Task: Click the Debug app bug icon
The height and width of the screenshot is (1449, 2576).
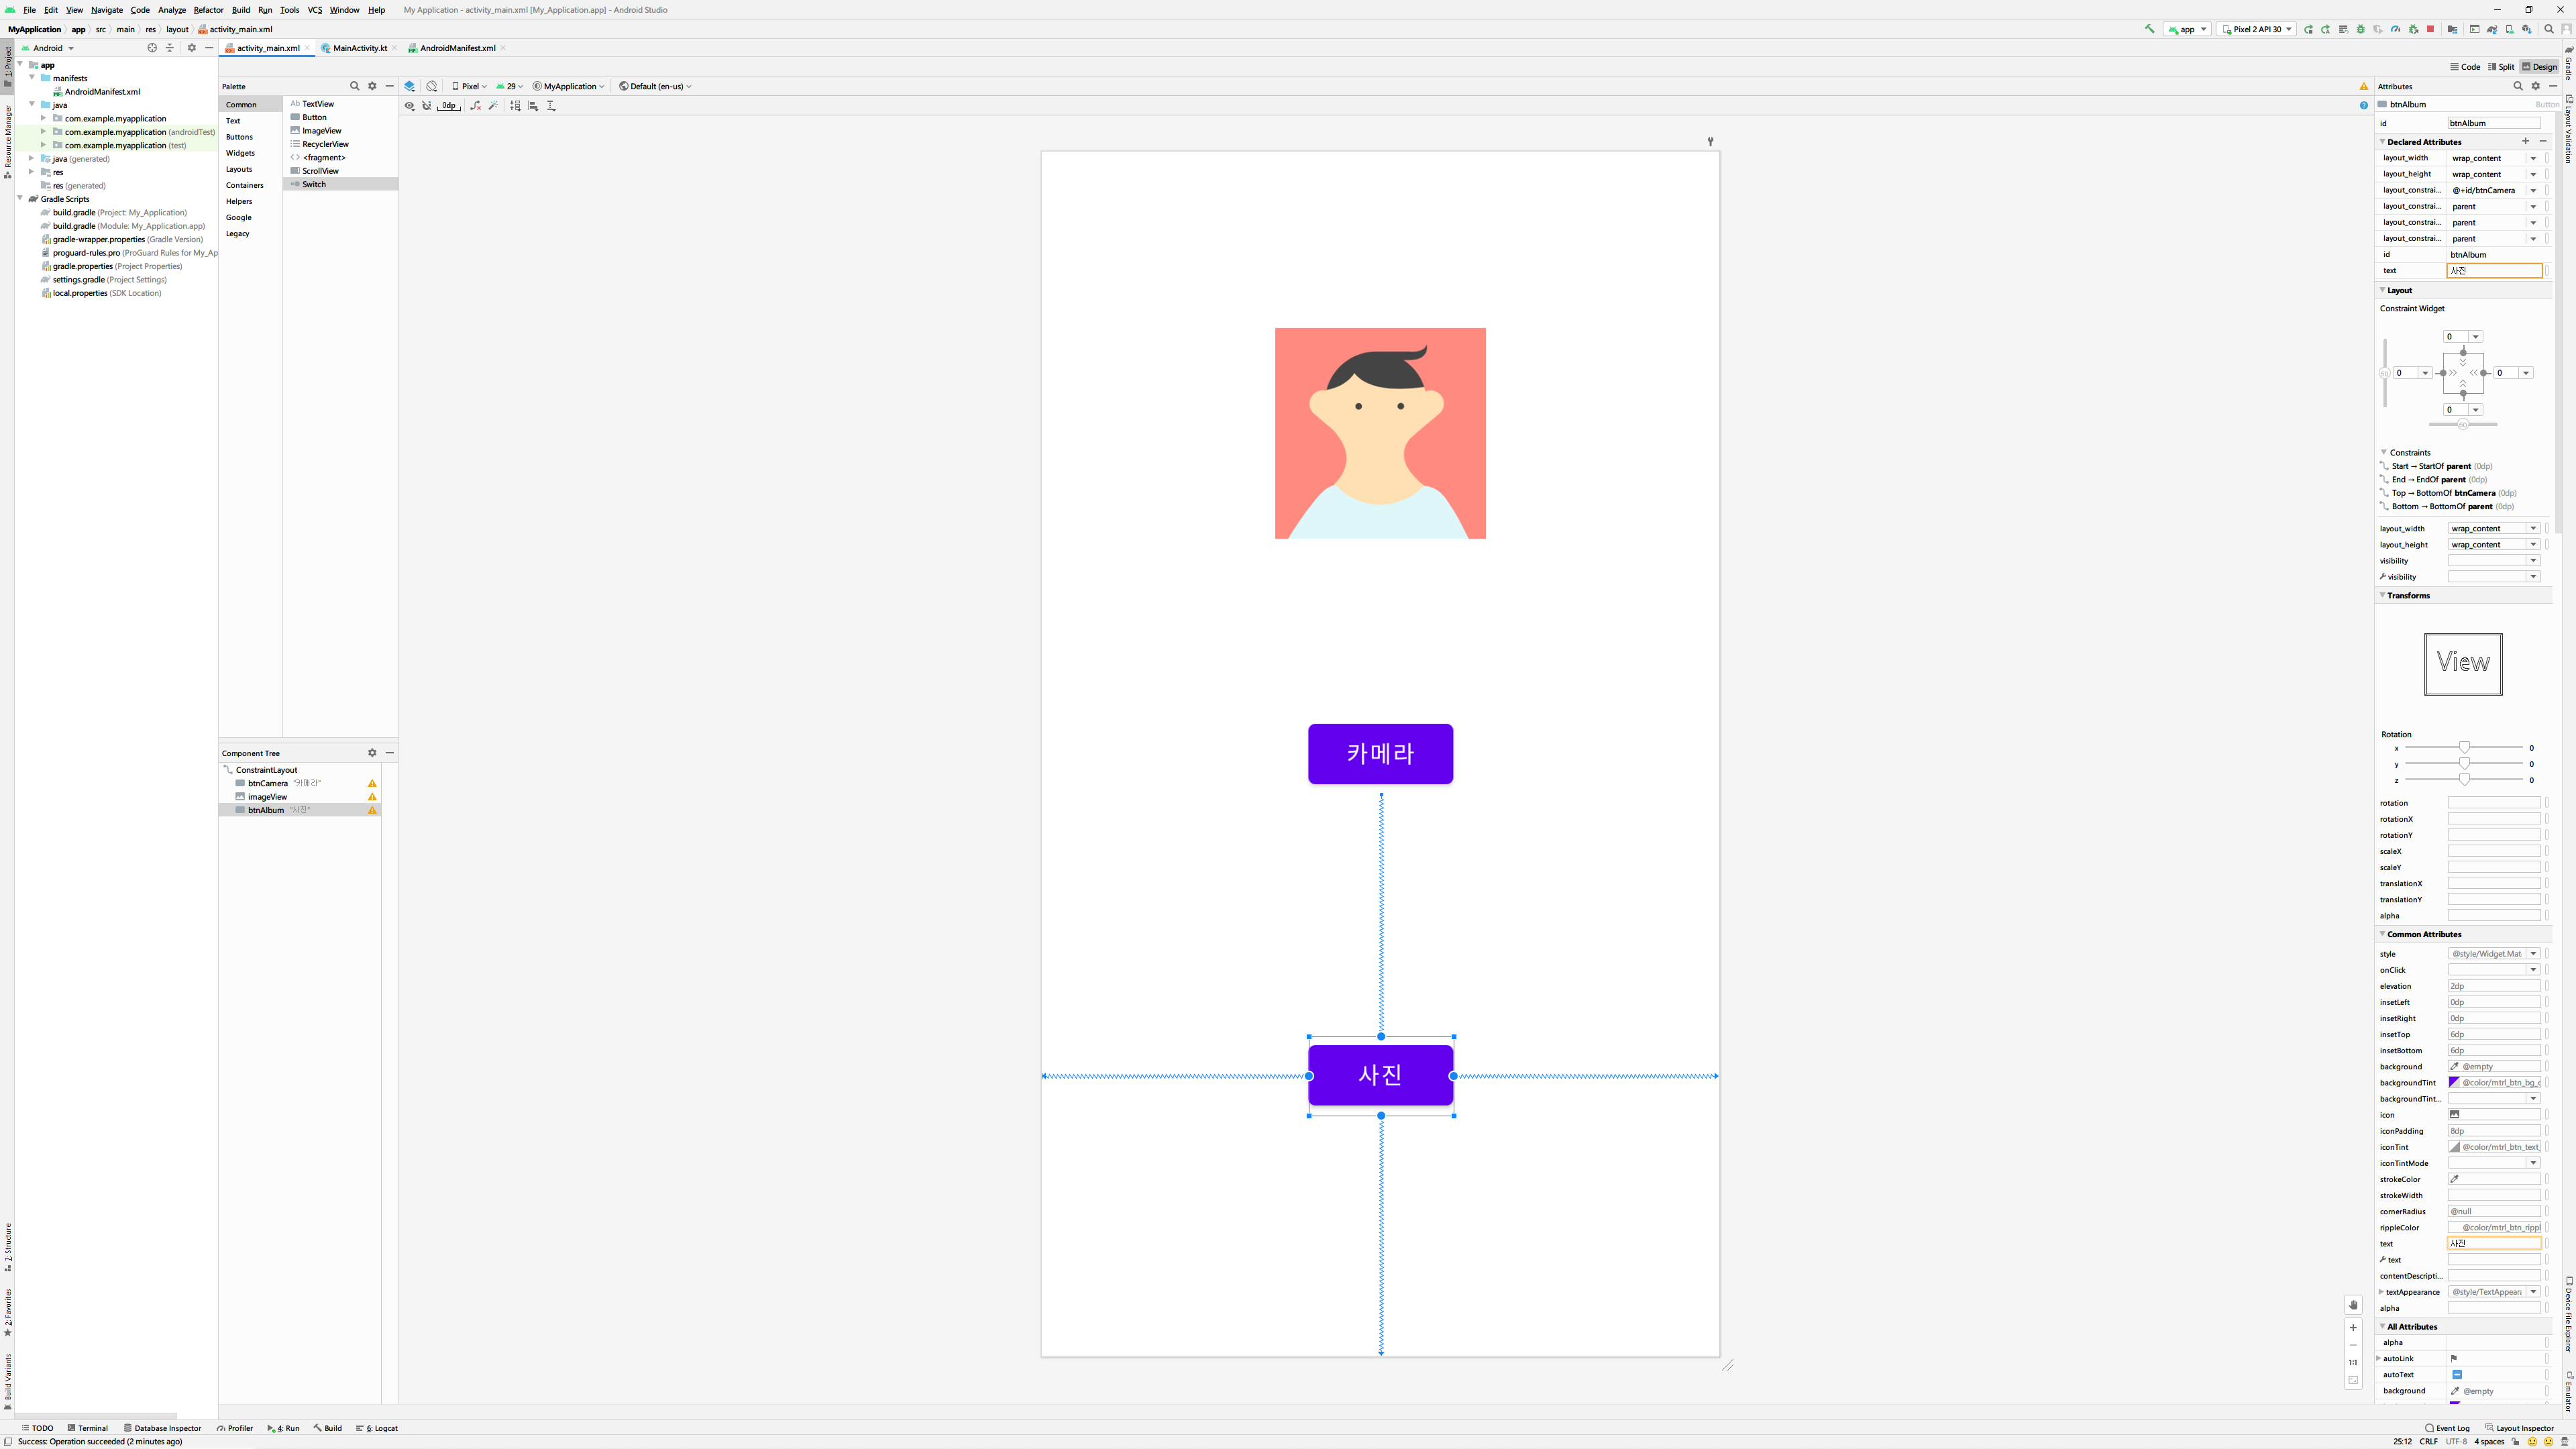Action: tap(2360, 29)
